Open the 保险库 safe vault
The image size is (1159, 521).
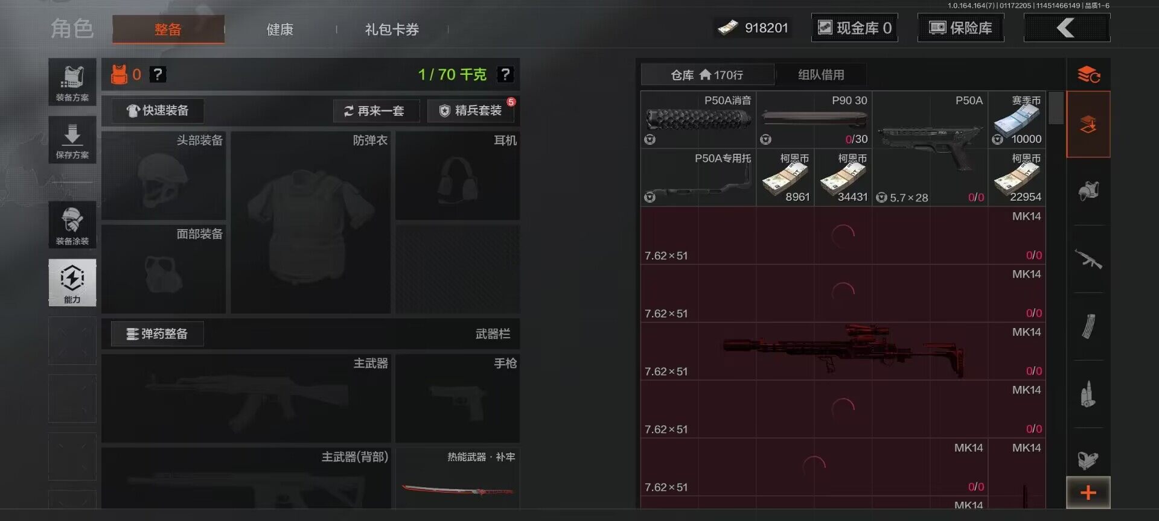coord(961,28)
